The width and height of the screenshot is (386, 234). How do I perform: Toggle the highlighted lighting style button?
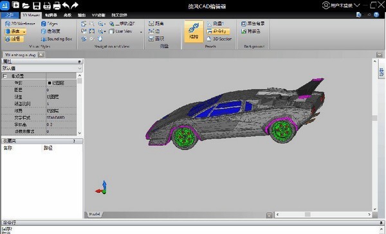(14, 39)
